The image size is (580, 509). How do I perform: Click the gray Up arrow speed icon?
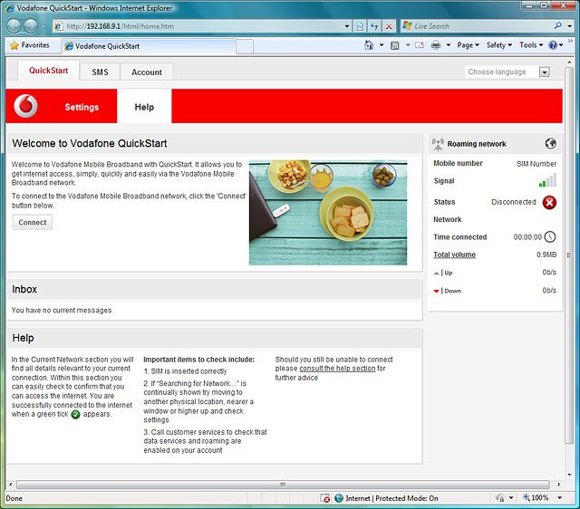click(437, 274)
